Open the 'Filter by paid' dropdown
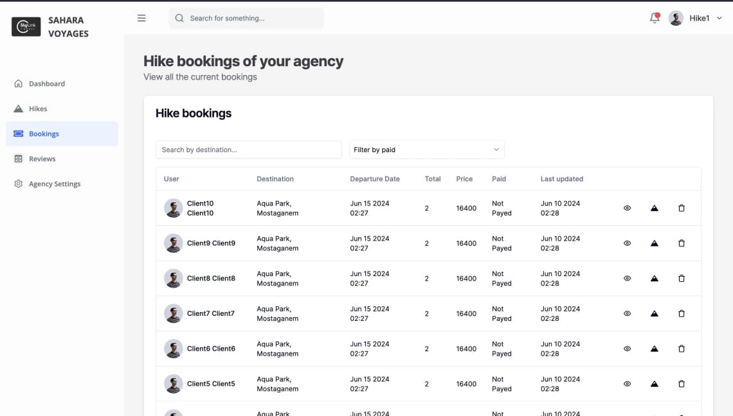The height and width of the screenshot is (416, 733). click(x=427, y=150)
